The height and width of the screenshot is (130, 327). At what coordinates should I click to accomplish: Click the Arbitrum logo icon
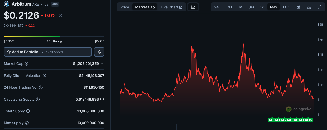click(7, 4)
